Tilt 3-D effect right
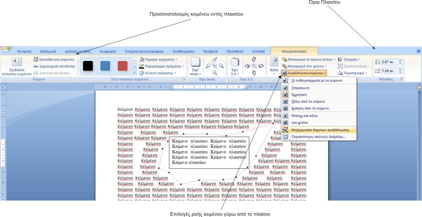This screenshot has height=217, width=422. pos(261,66)
